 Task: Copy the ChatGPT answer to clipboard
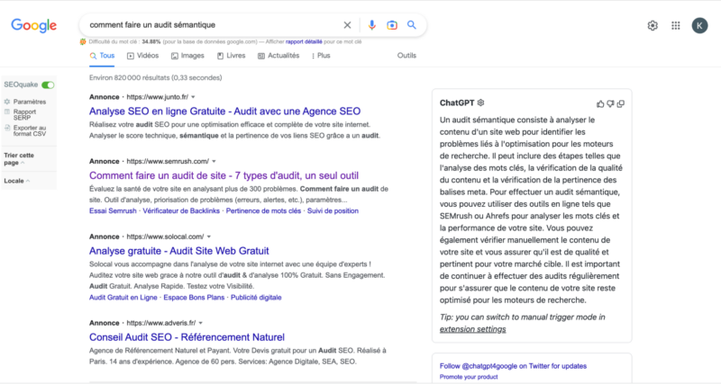620,104
